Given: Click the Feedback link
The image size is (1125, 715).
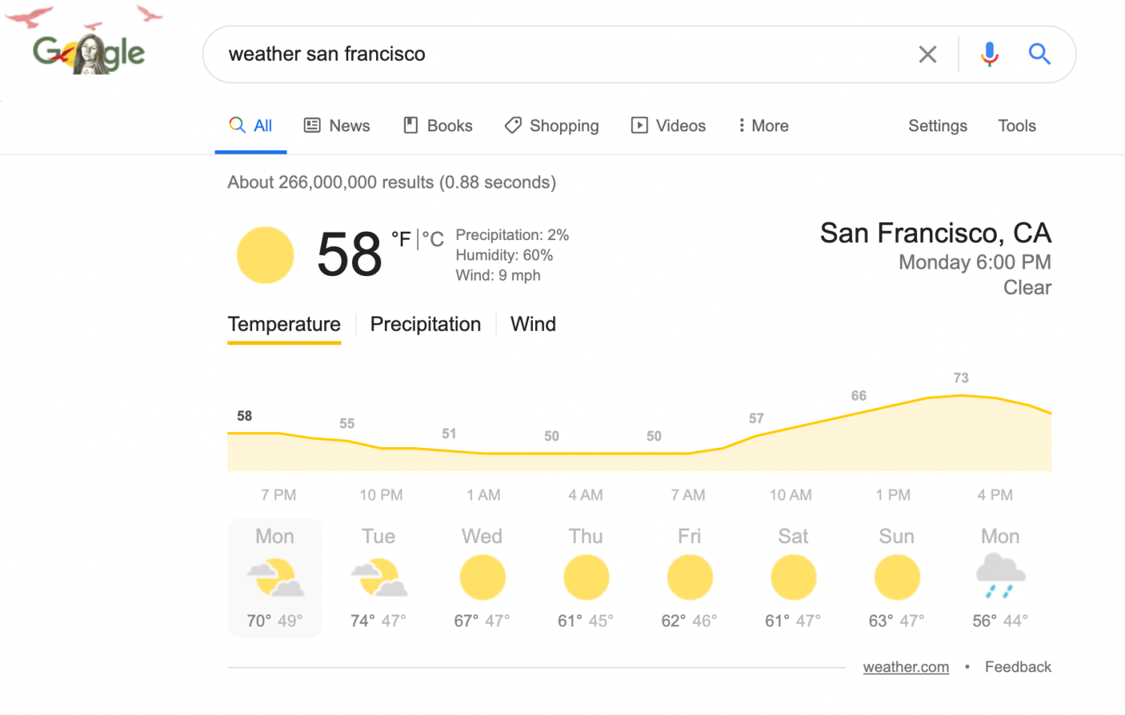Looking at the screenshot, I should click(1018, 666).
